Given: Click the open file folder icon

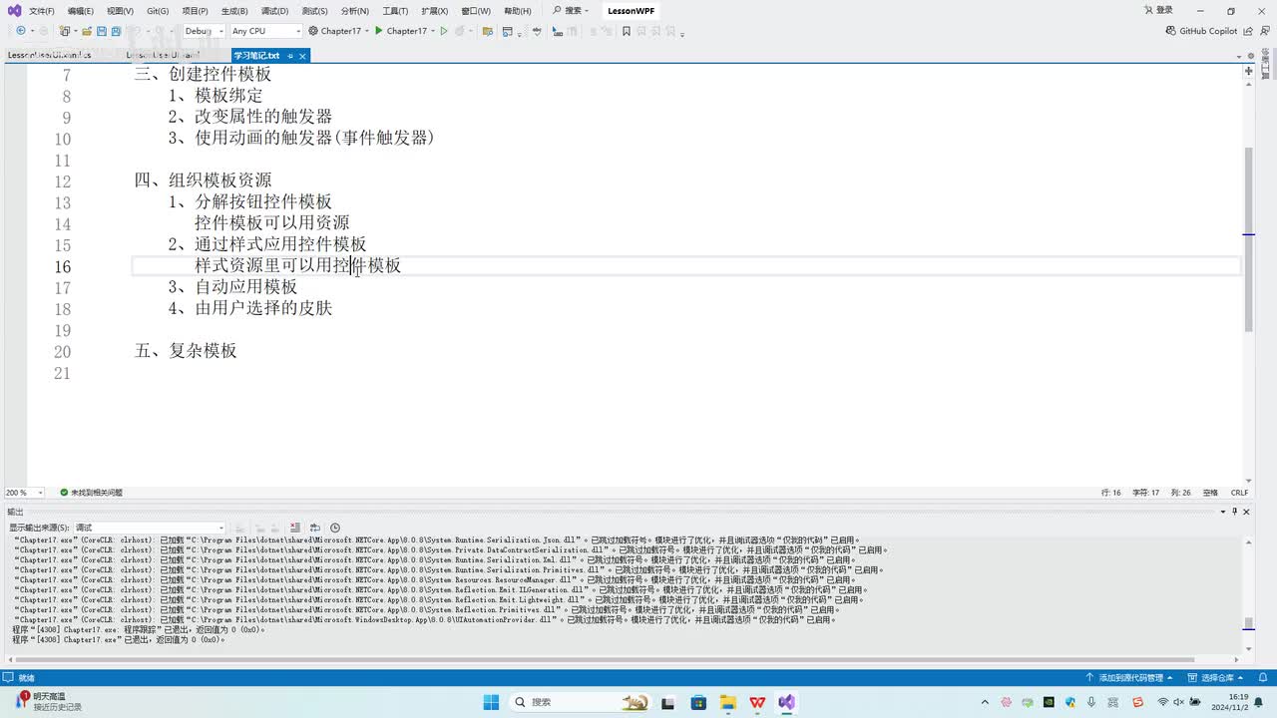Looking at the screenshot, I should (87, 31).
